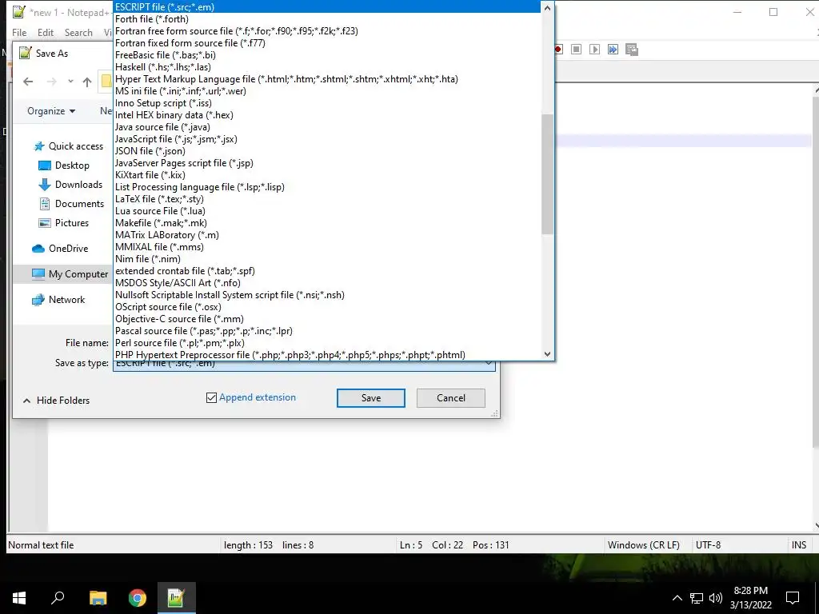This screenshot has height=614, width=819.
Task: Choose Pascal source file type
Action: [x=326, y=331]
